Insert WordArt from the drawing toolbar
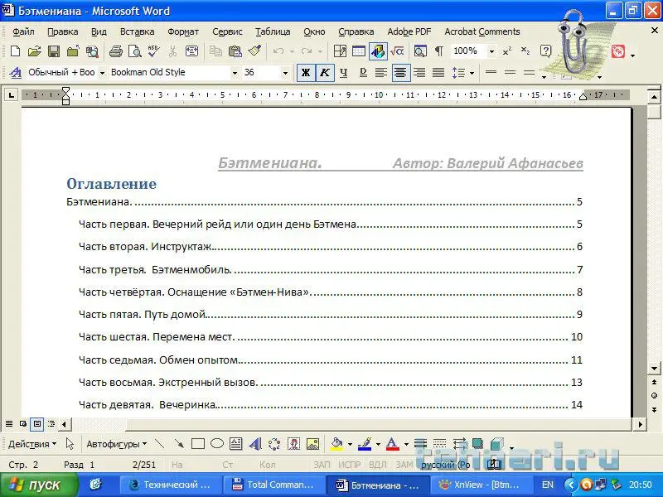The image size is (663, 497). (x=254, y=444)
